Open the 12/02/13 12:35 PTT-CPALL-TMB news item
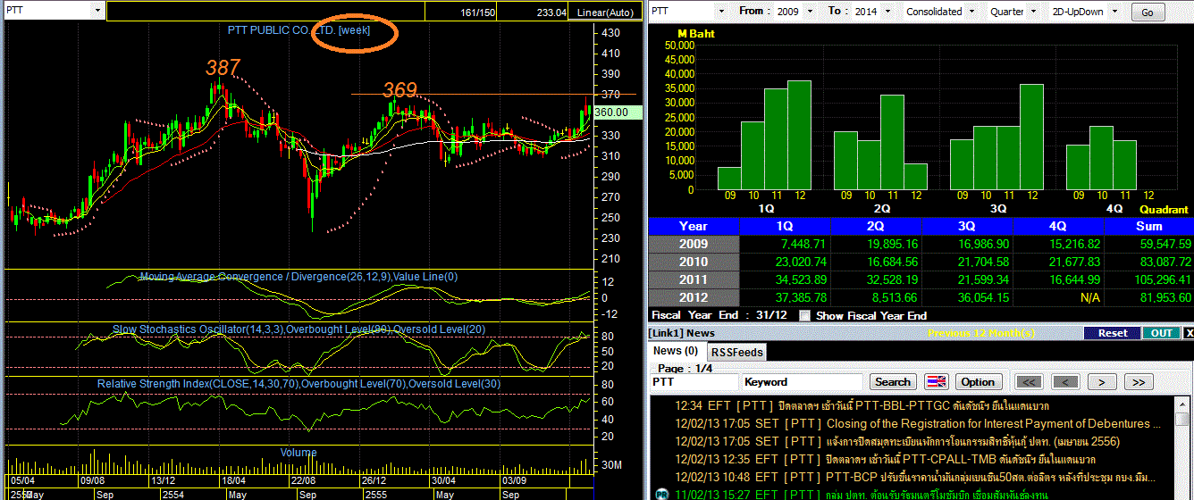The width and height of the screenshot is (1194, 500). pos(913,459)
